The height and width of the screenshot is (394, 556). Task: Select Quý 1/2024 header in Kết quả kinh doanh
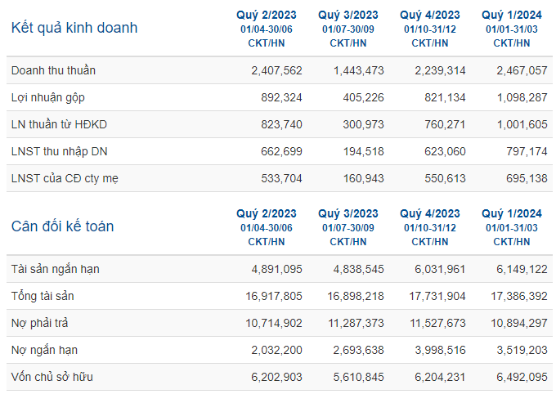pyautogui.click(x=512, y=15)
